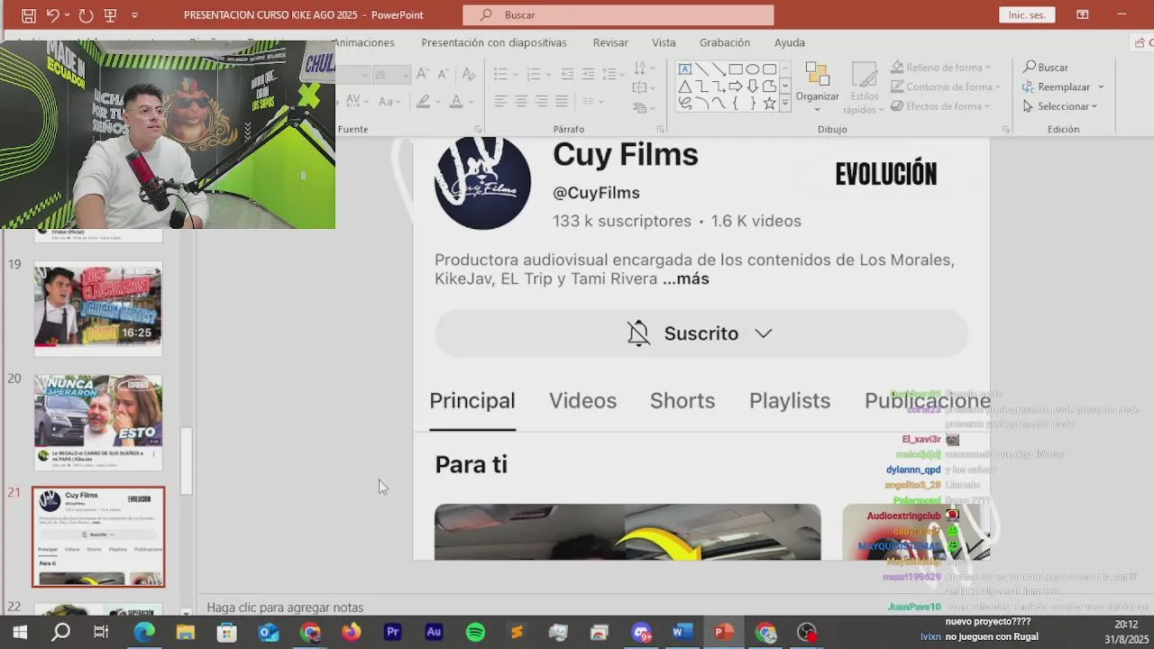Open Customize Quick Access Toolbar arrow
Image resolution: width=1154 pixels, height=649 pixels.
[x=134, y=15]
